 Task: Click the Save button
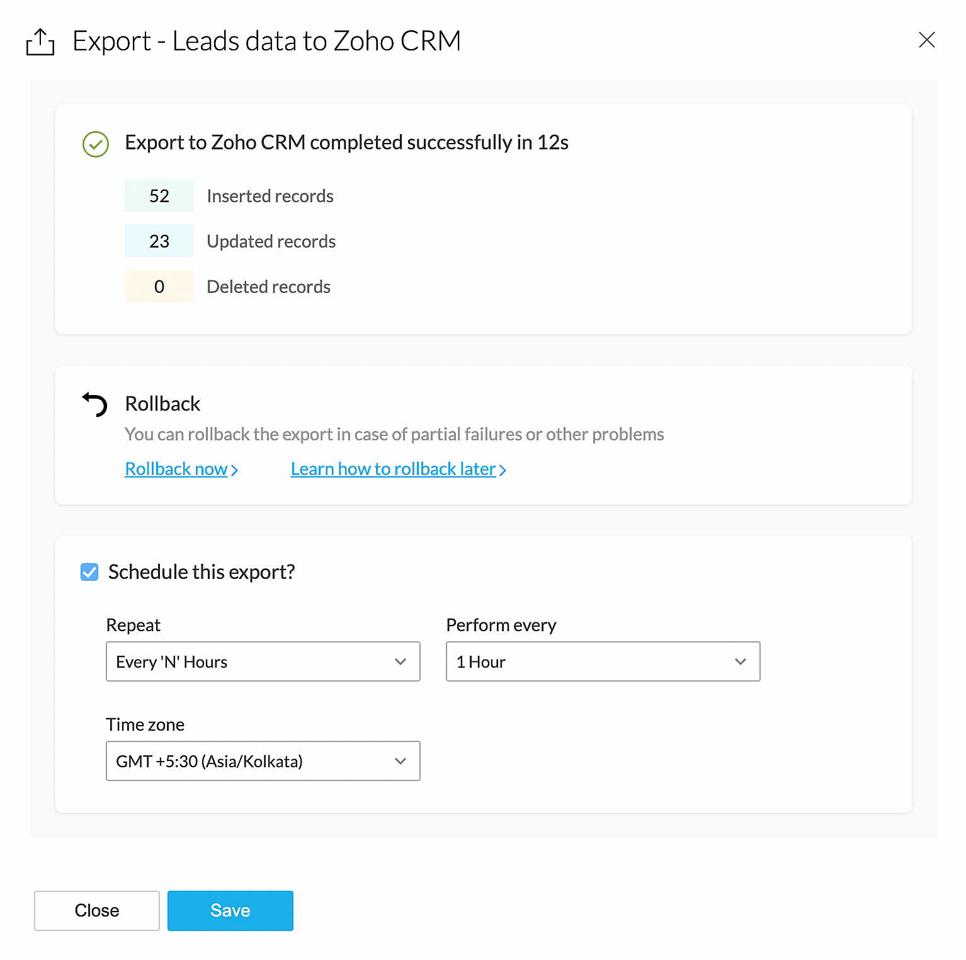tap(230, 910)
